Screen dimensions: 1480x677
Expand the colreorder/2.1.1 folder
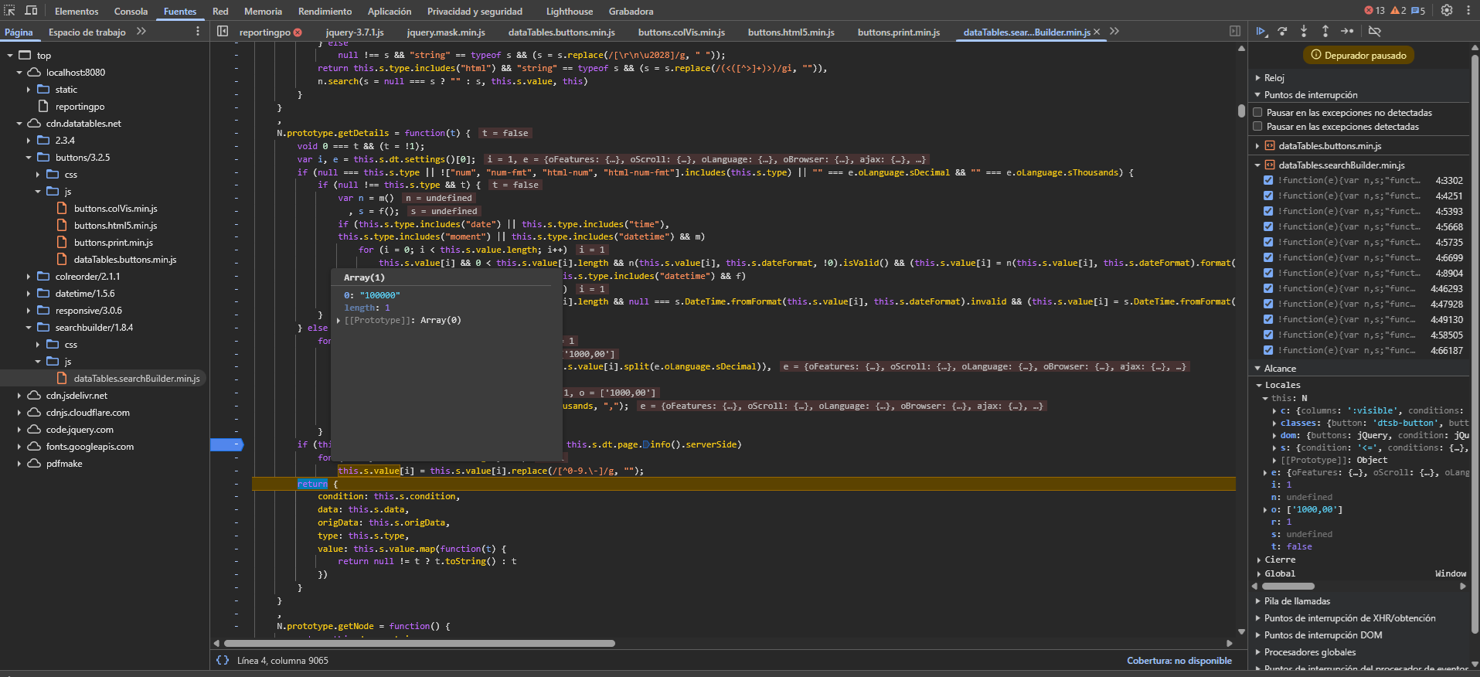click(29, 277)
